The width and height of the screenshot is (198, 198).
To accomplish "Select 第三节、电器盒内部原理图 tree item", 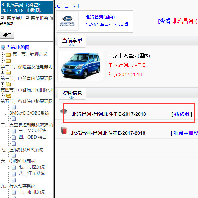I will [x=27, y=78].
